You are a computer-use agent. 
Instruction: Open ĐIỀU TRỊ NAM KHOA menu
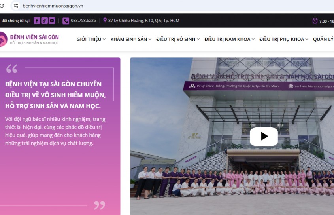[227, 39]
